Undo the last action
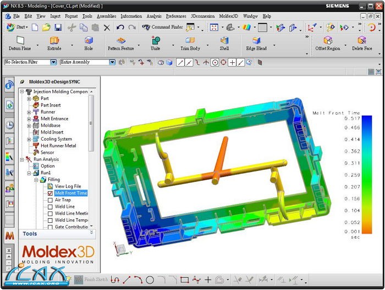The image size is (385, 290). pyautogui.click(x=120, y=27)
